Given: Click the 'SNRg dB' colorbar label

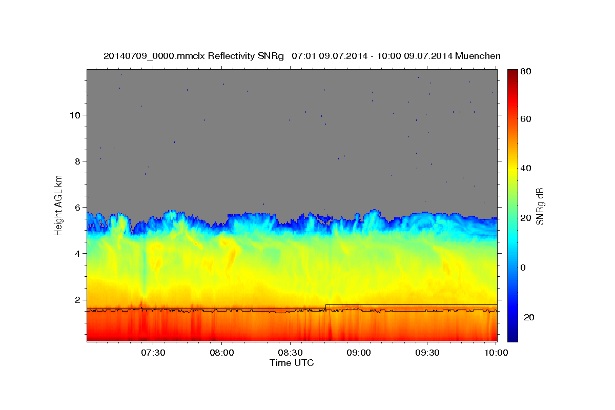Looking at the screenshot, I should [x=539, y=207].
